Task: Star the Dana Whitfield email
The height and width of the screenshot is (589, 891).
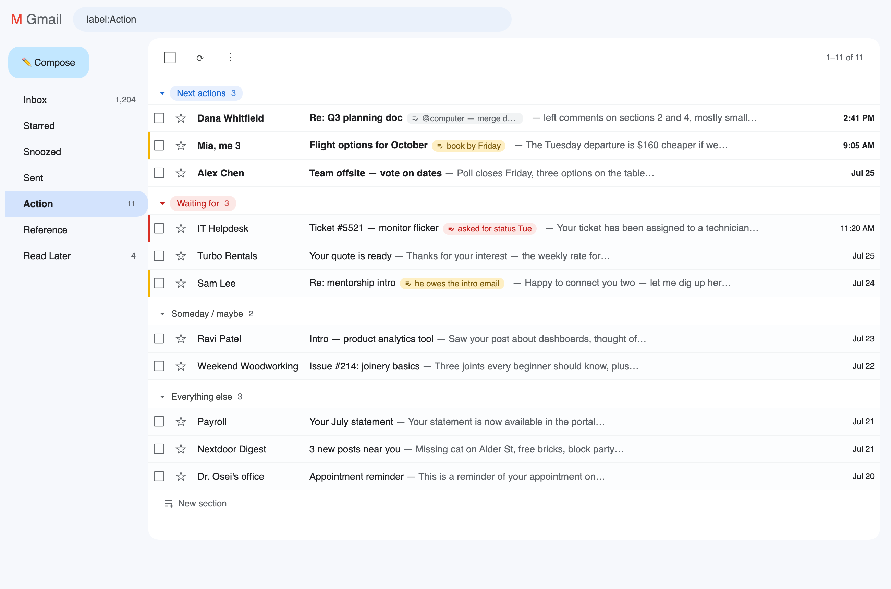Action: click(x=181, y=118)
